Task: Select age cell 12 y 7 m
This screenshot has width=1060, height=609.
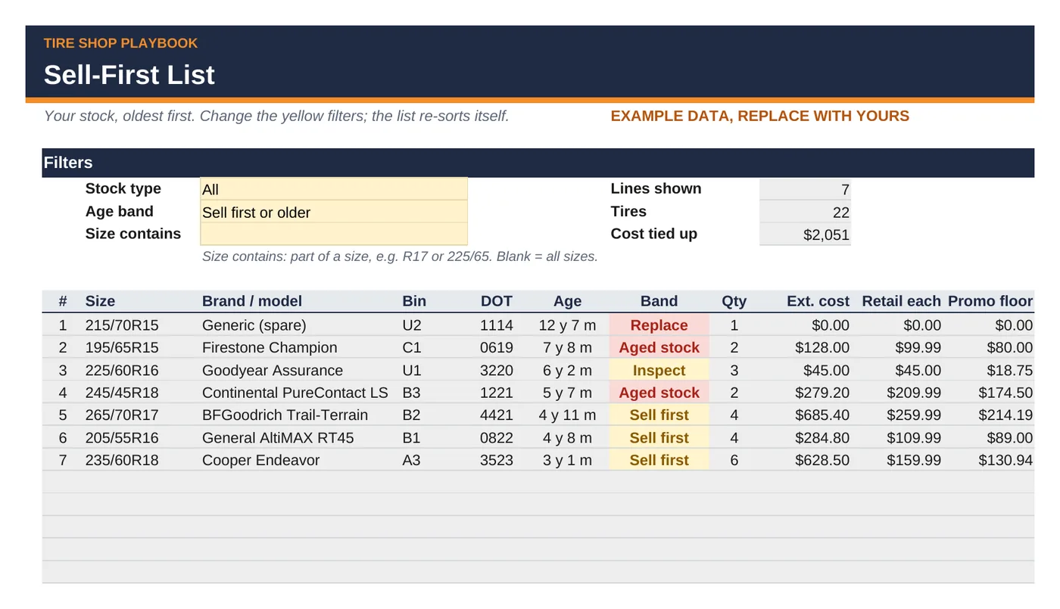Action: 567,325
